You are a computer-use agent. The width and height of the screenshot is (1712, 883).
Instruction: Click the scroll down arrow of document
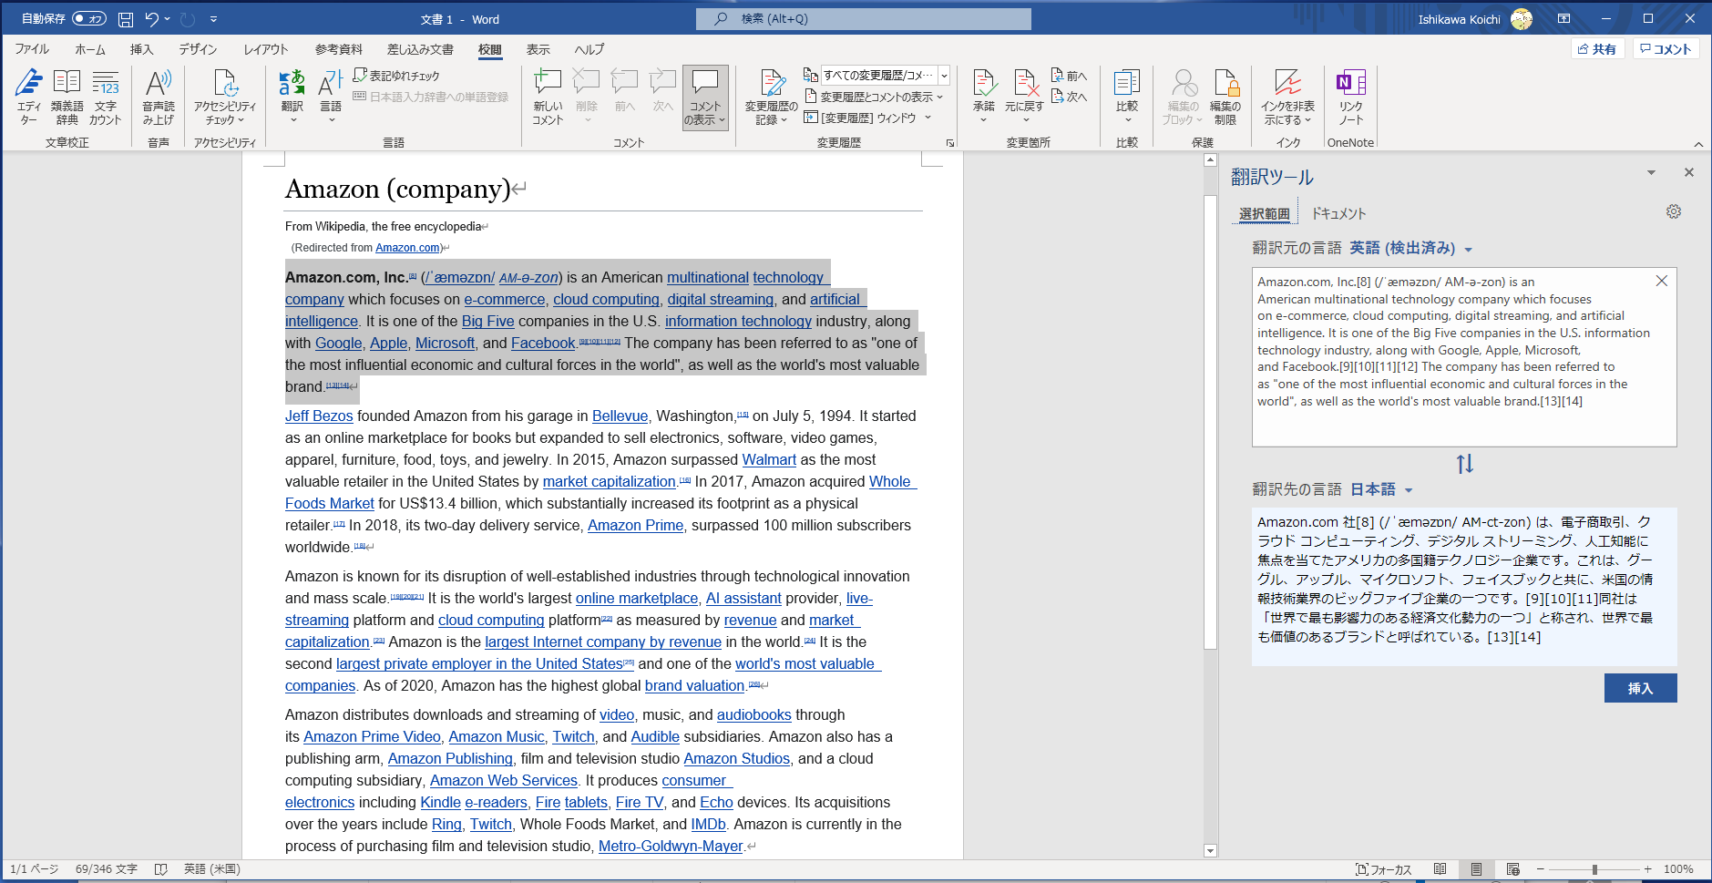(x=1210, y=850)
